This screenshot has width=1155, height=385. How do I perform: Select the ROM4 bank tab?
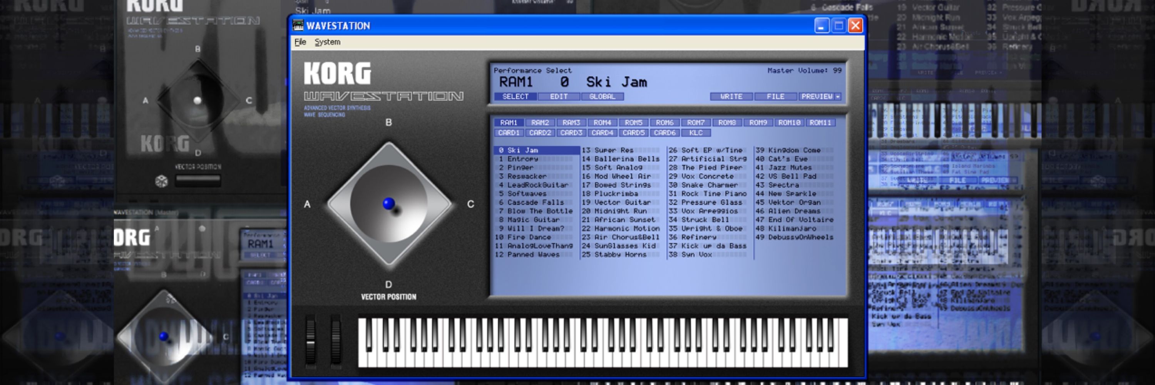tap(602, 122)
